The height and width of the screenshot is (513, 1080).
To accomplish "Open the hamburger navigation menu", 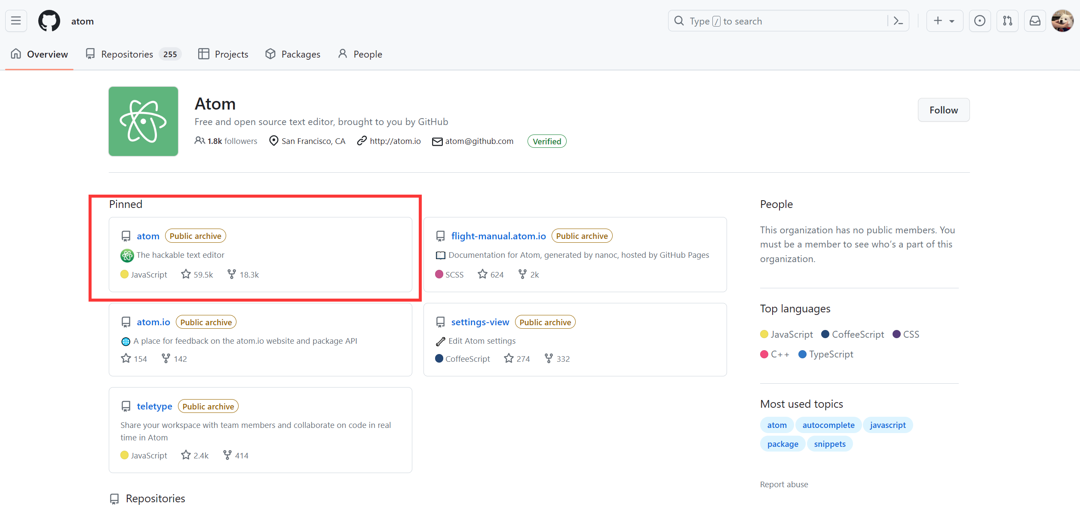I will click(16, 21).
